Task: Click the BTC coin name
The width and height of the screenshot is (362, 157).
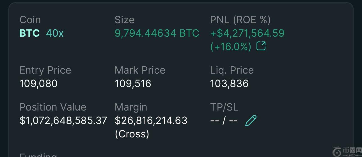Action: click(29, 33)
